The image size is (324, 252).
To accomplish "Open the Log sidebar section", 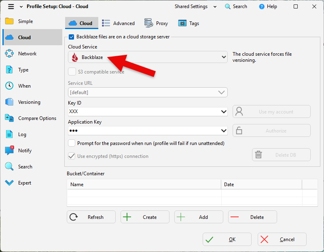I will point(32,134).
